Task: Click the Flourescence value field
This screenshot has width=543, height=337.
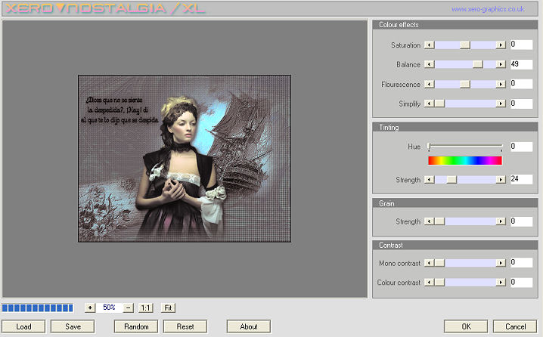Action: click(x=521, y=84)
